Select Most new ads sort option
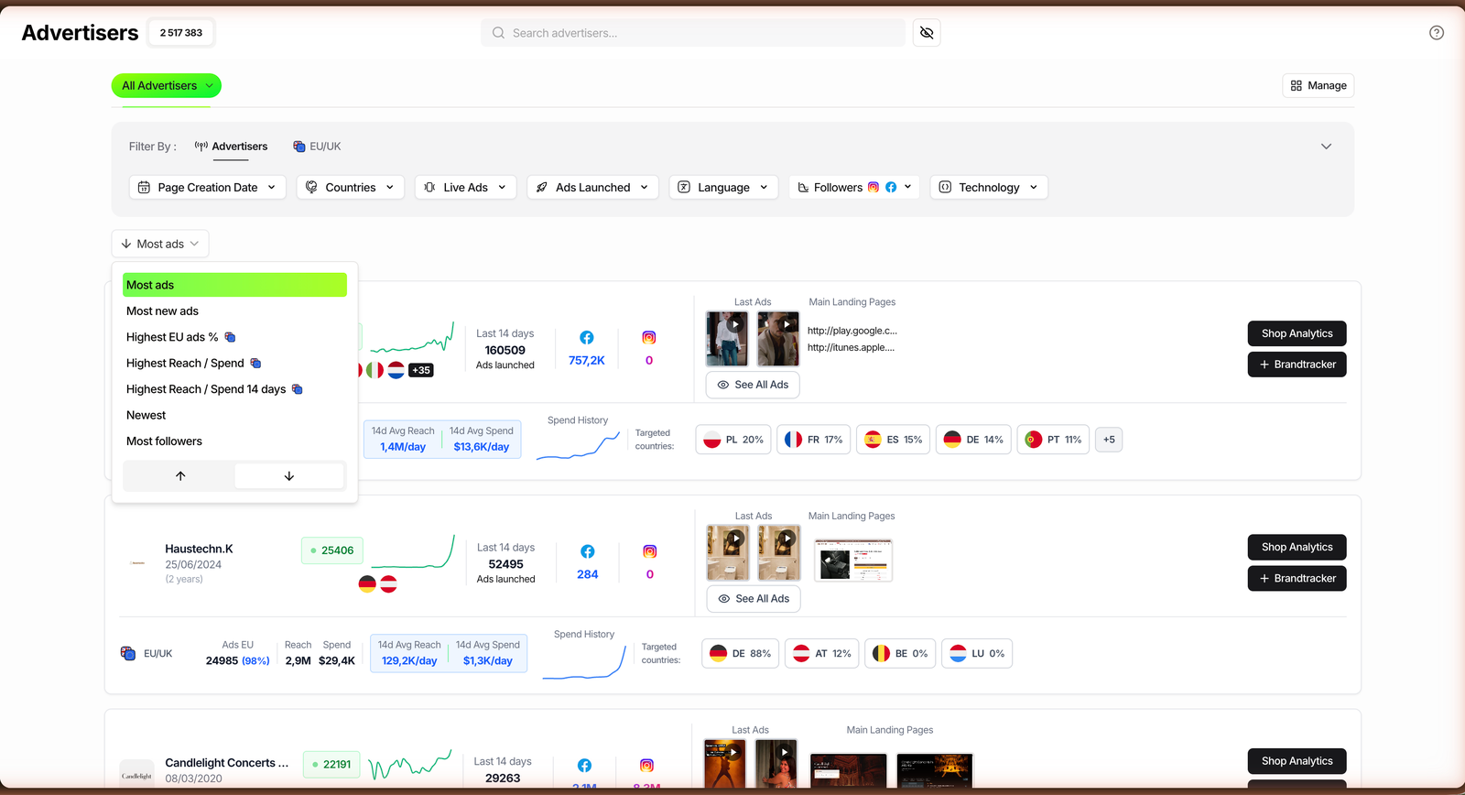1465x795 pixels. pos(234,311)
